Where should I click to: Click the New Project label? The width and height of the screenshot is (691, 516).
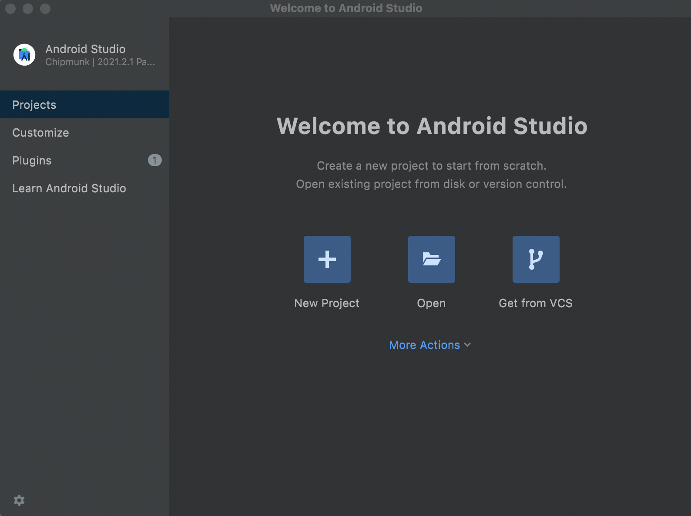coord(327,303)
